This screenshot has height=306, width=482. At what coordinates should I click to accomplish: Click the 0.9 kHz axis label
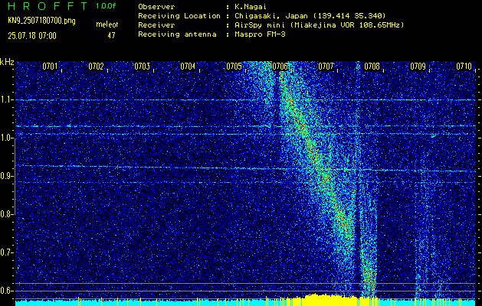coord(6,176)
